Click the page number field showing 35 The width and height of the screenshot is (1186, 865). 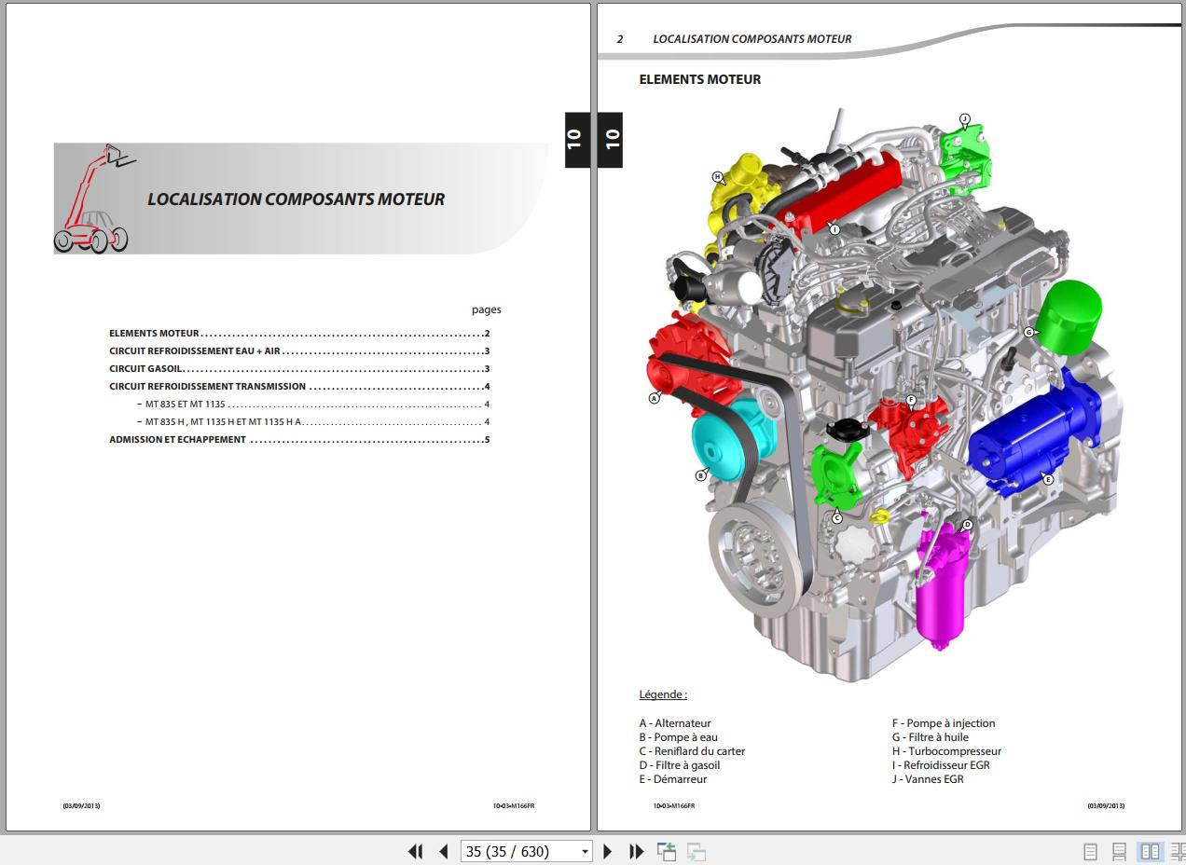click(518, 851)
